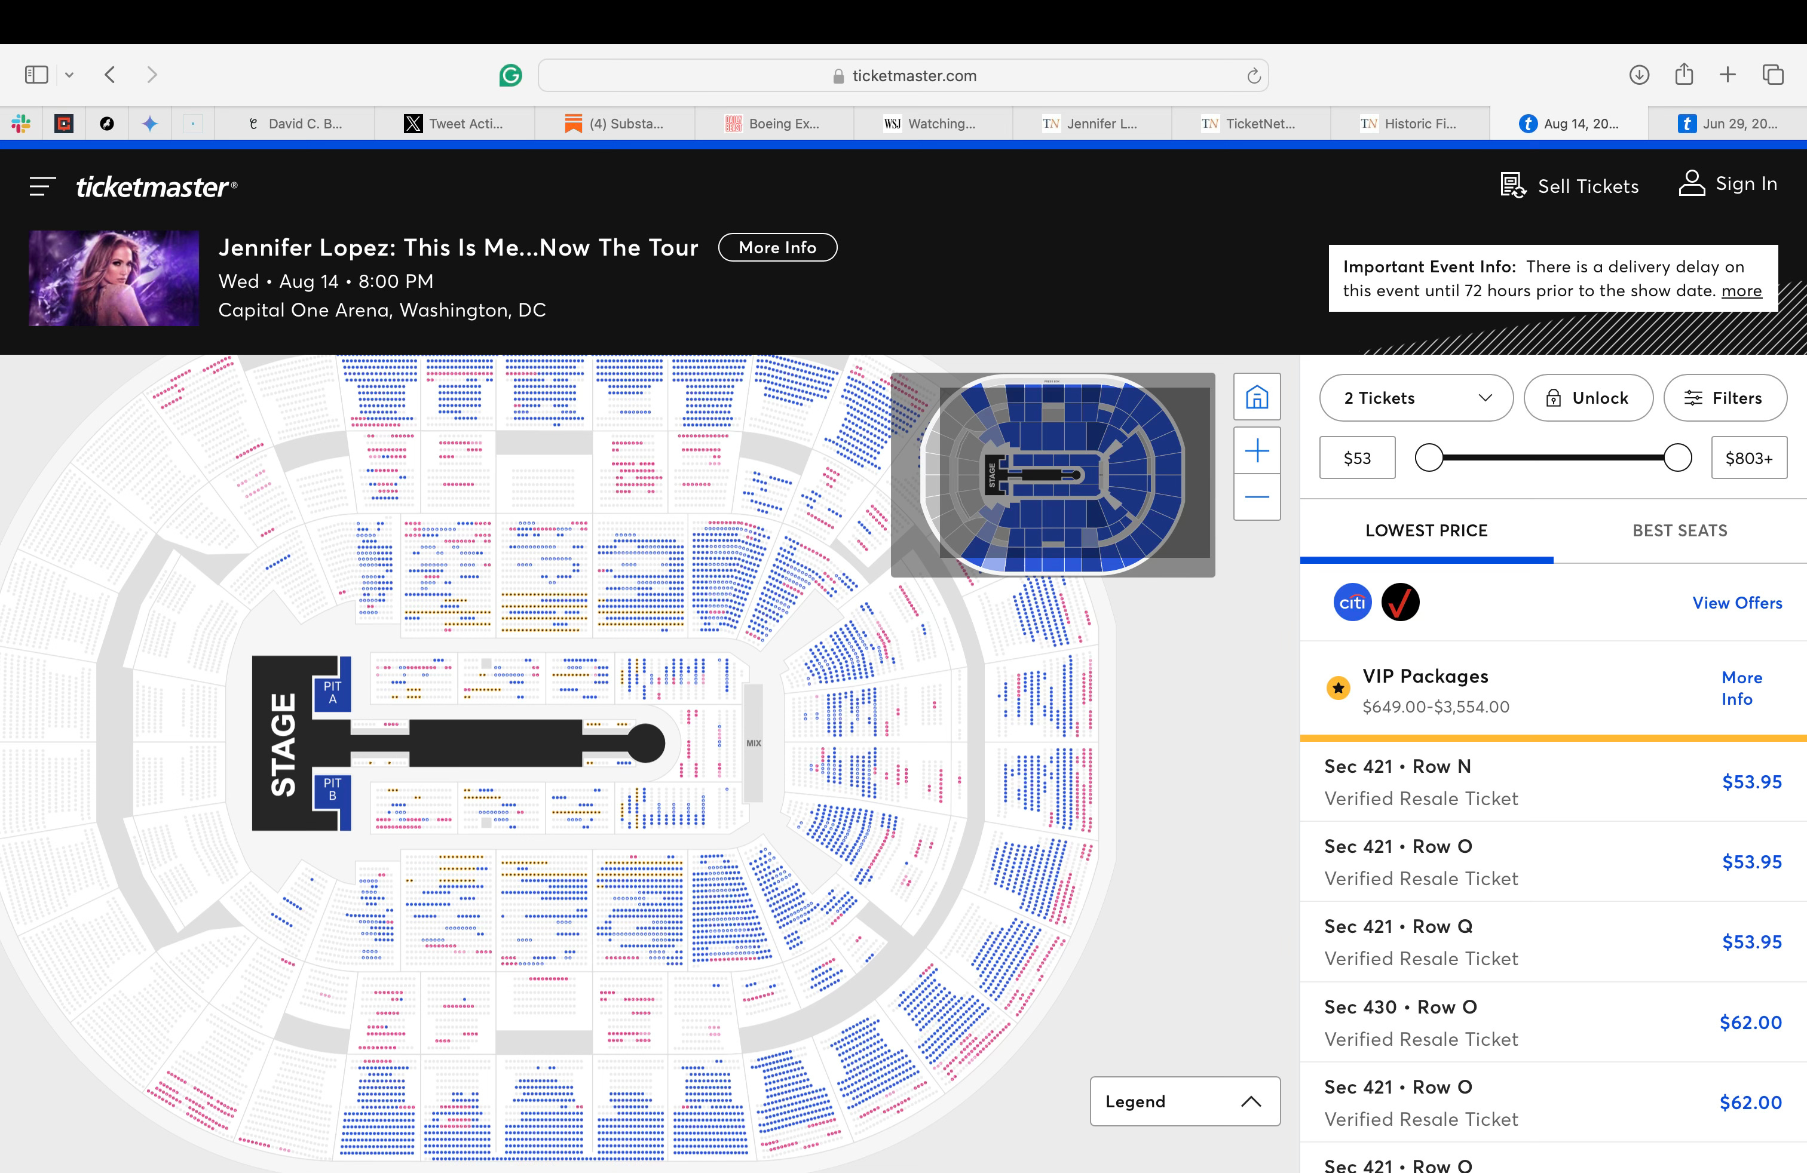1807x1173 pixels.
Task: Go forward with the browser arrow
Action: tap(152, 74)
